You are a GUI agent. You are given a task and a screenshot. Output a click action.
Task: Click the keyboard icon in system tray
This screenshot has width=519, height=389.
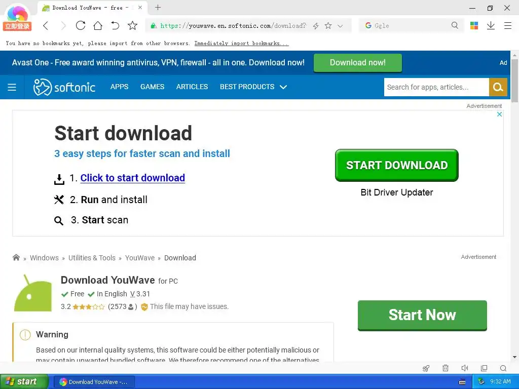pos(462,382)
